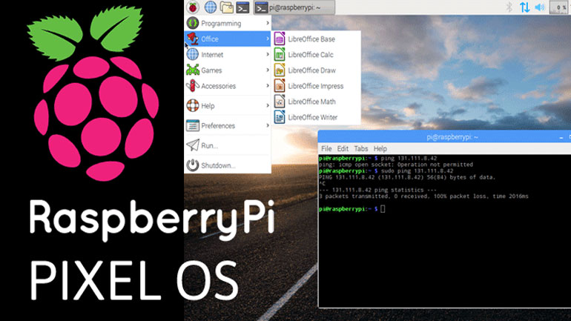The height and width of the screenshot is (321, 571).
Task: Open the terminal Help menu
Action: pos(380,148)
